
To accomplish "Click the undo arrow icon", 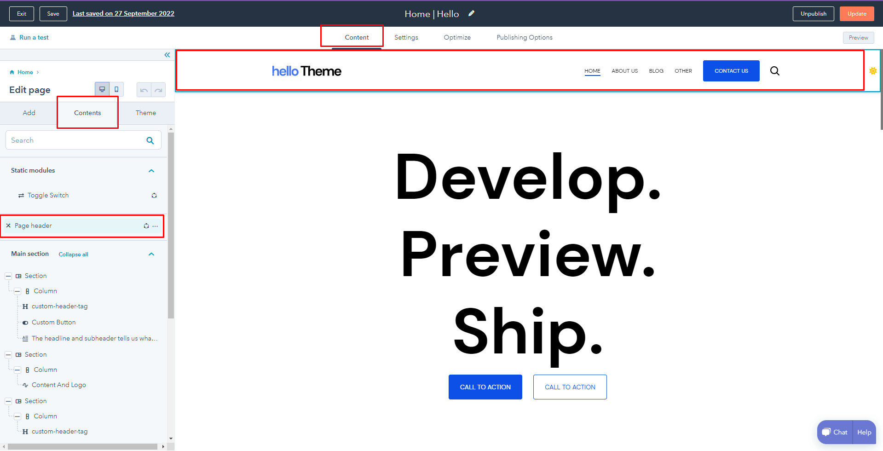I will click(144, 90).
